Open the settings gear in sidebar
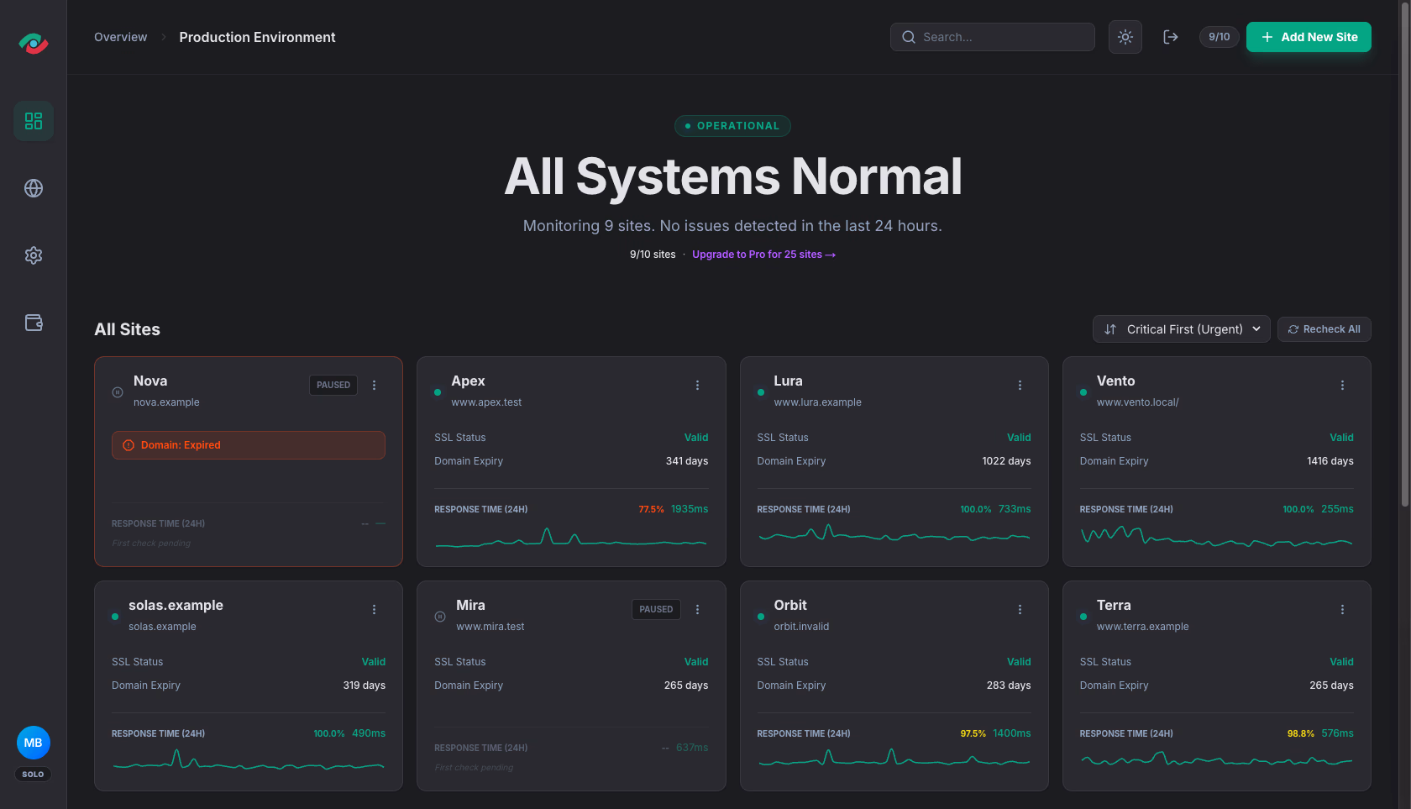1411x809 pixels. pos(34,255)
